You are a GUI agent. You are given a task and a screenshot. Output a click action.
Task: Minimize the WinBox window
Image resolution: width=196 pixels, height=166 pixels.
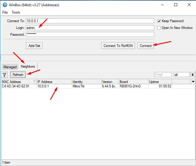coord(162,5)
